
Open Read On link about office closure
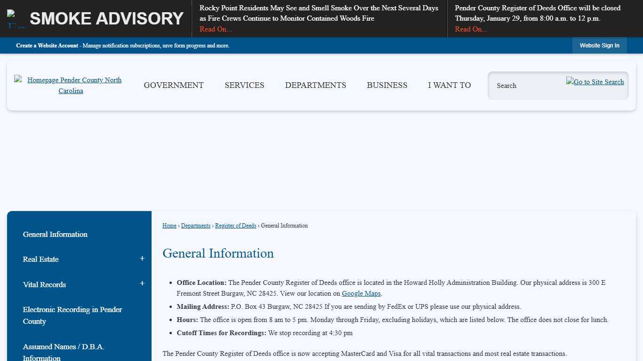point(471,29)
